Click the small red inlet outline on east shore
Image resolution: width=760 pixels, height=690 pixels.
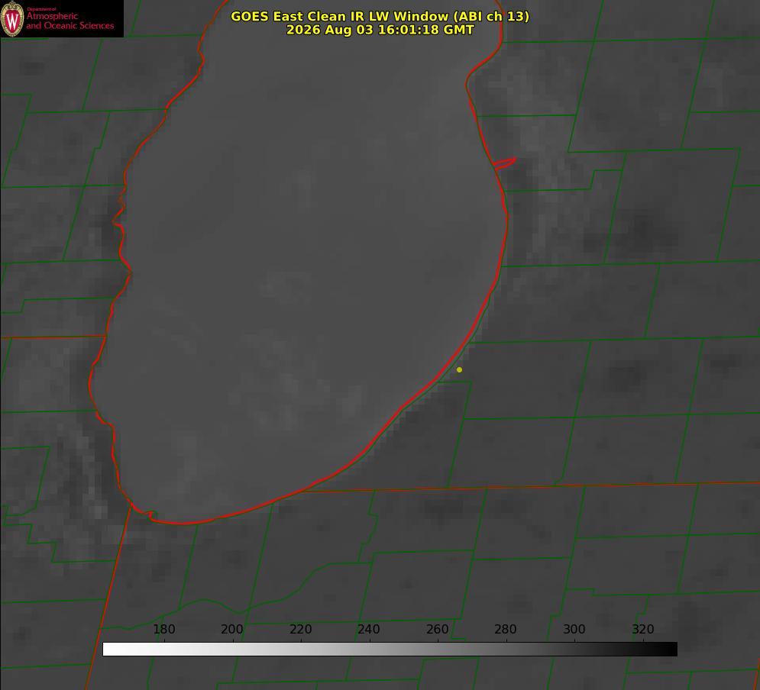(504, 163)
